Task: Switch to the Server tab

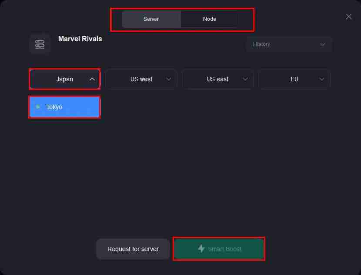Action: pyautogui.click(x=151, y=19)
